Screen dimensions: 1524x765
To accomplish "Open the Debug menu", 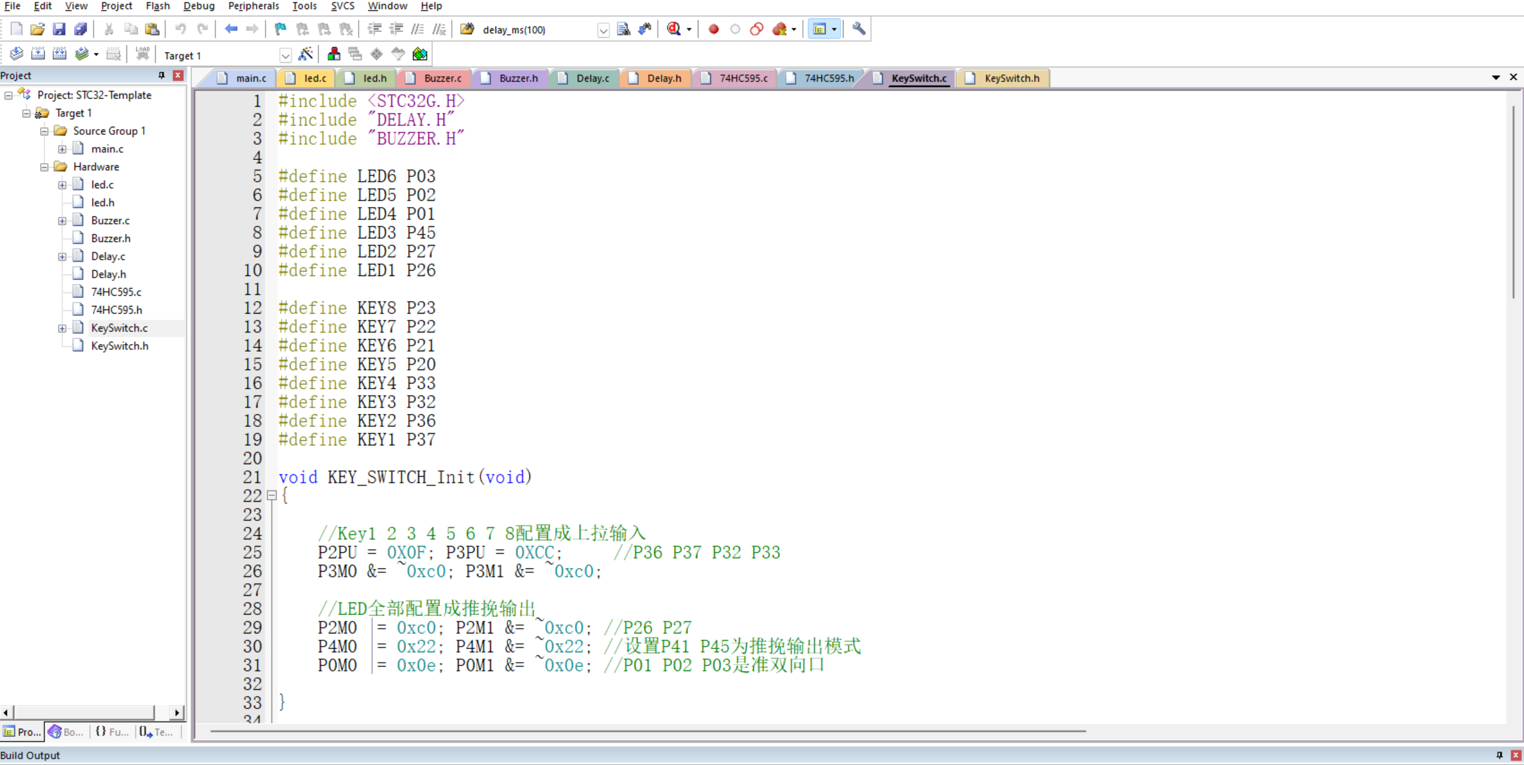I will [199, 6].
